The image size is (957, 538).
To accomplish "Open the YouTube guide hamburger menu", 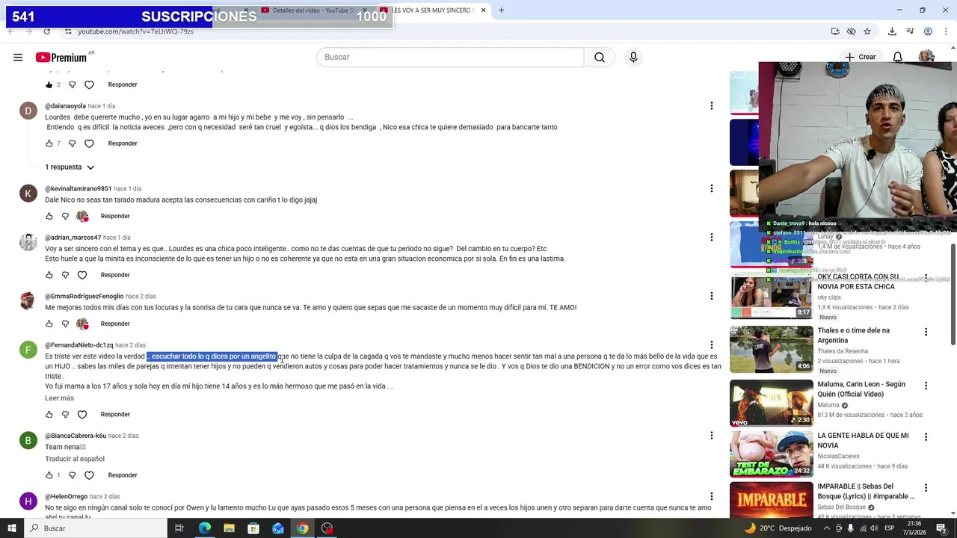I will (18, 57).
